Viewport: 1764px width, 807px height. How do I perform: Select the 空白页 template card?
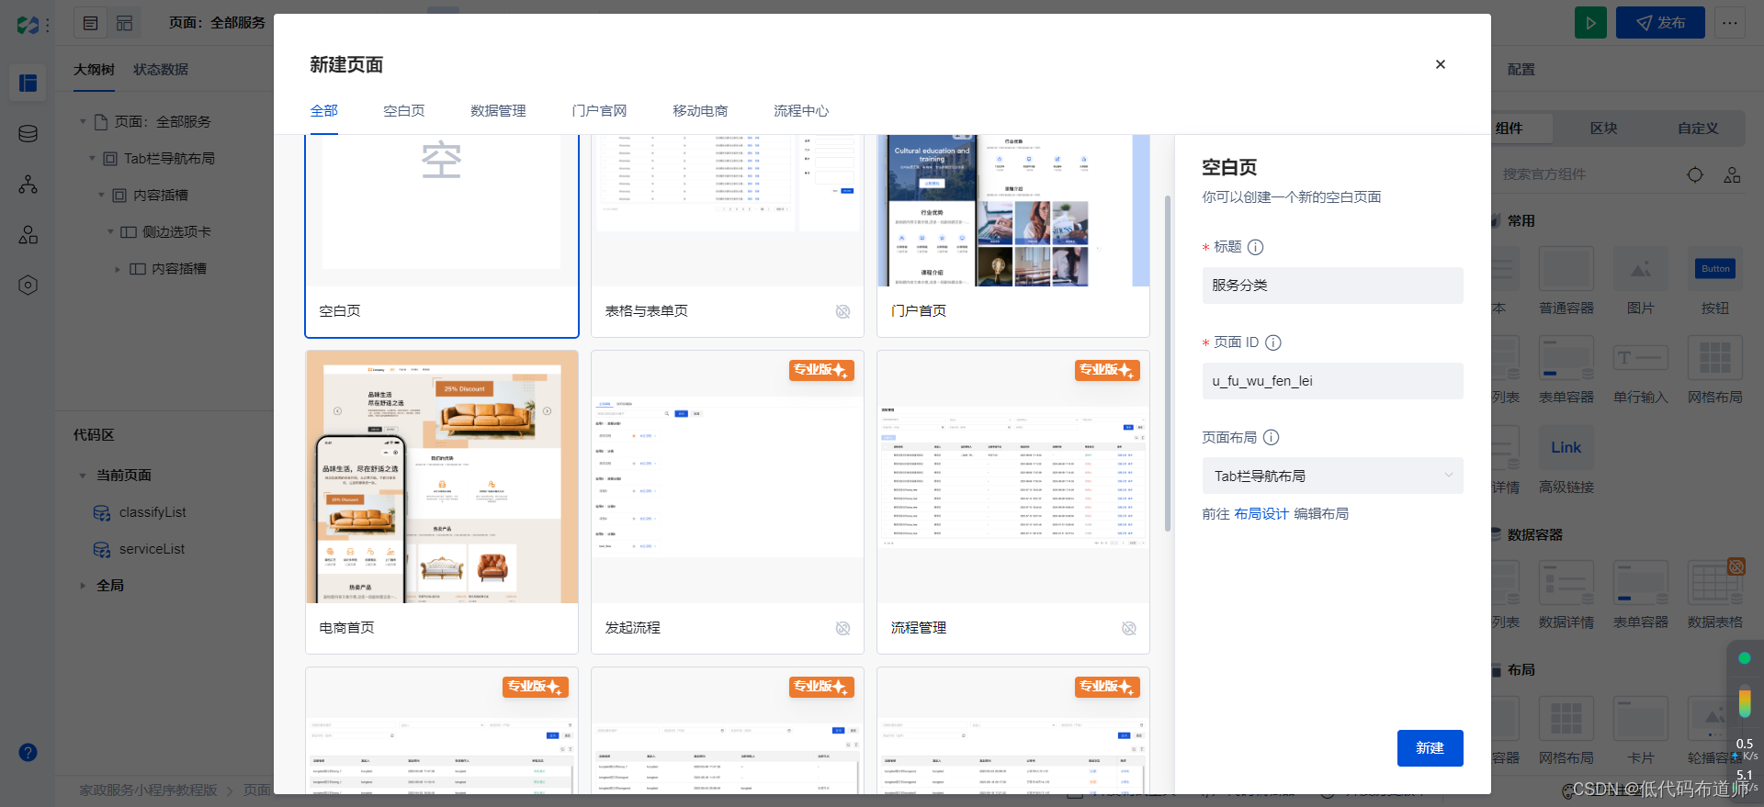coord(442,236)
